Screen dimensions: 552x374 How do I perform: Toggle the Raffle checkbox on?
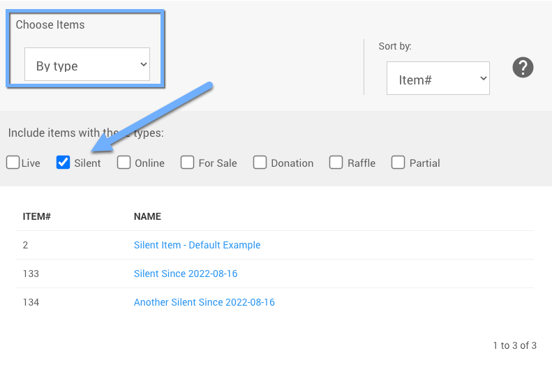[x=336, y=163]
